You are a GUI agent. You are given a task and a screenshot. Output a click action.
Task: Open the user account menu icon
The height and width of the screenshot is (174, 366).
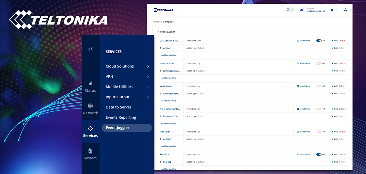point(346,10)
